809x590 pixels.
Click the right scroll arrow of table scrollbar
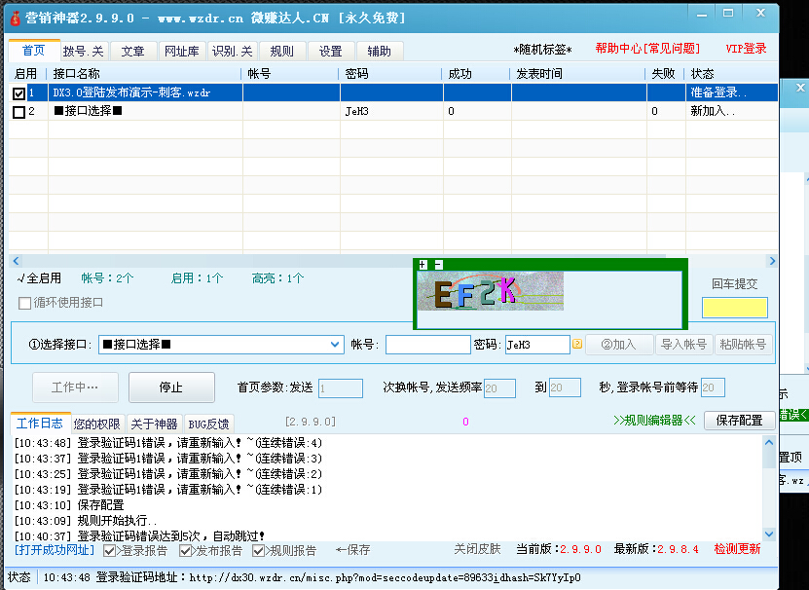(772, 261)
